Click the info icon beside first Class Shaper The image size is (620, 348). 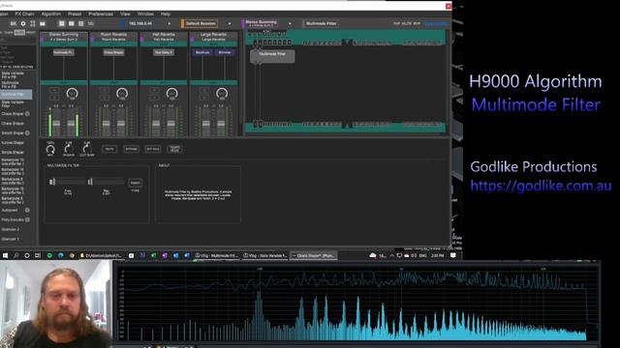[x=27, y=114]
